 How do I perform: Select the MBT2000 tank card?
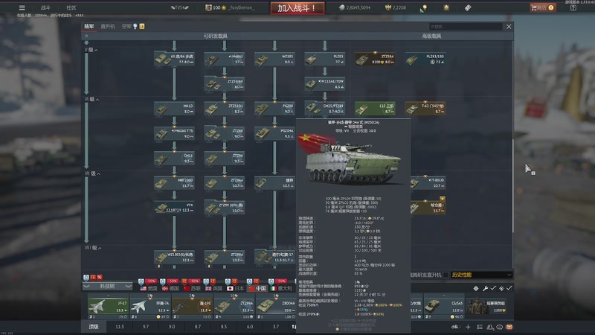[x=174, y=182]
